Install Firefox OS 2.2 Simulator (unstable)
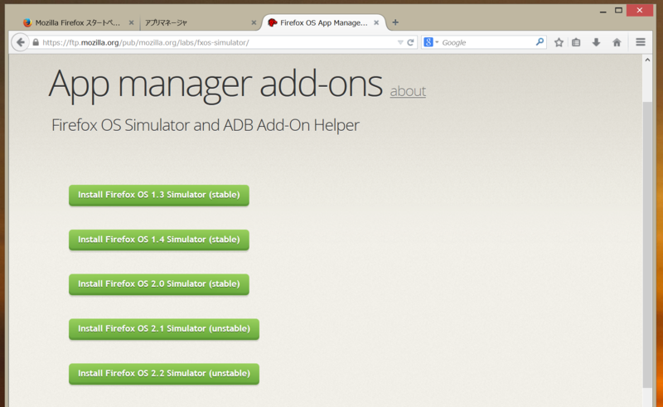This screenshot has width=663, height=407. (164, 374)
